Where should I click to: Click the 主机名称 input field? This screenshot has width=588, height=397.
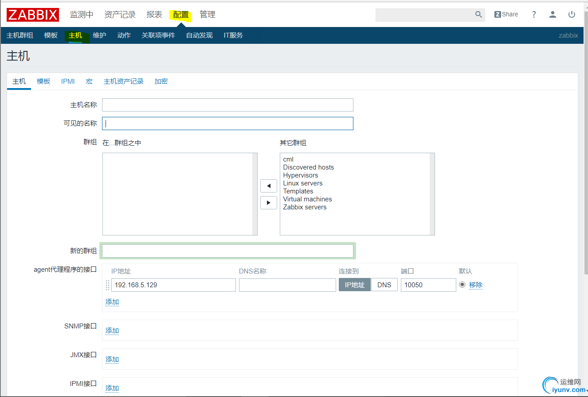coord(227,105)
